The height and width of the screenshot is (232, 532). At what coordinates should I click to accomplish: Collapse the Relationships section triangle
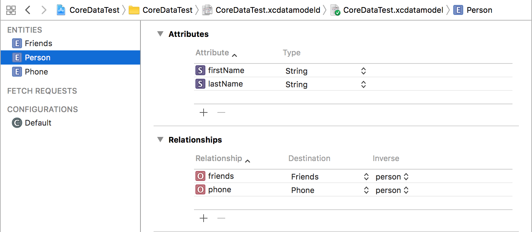click(160, 140)
